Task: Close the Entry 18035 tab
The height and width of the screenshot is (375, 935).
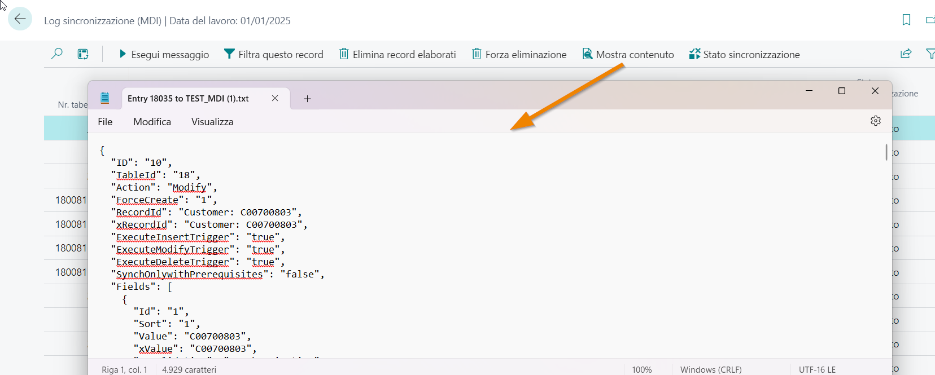Action: pyautogui.click(x=275, y=98)
